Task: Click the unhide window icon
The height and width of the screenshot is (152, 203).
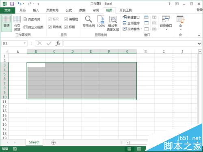Action: pos(146,29)
